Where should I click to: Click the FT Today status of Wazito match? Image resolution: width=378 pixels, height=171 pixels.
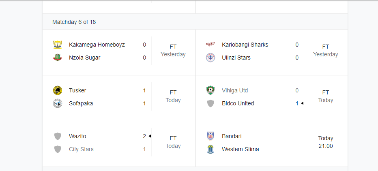173,142
